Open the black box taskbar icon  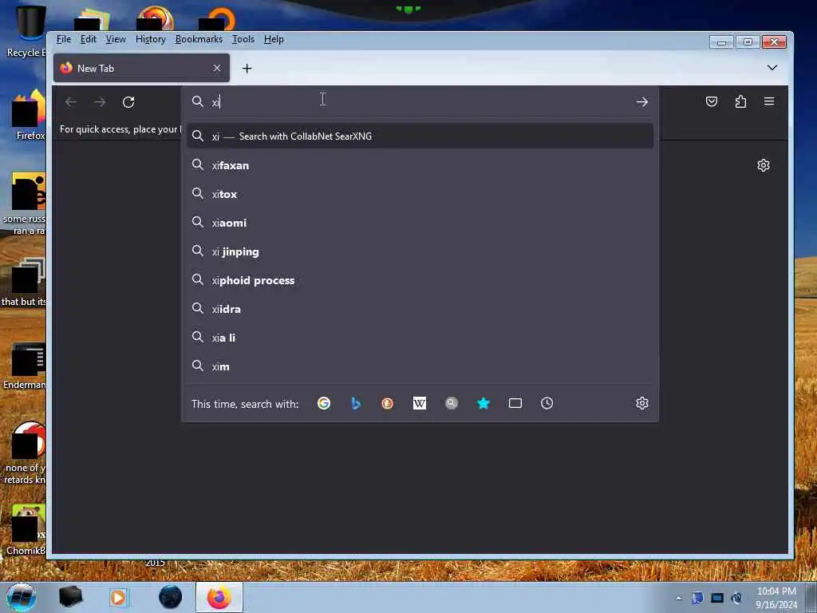click(70, 597)
